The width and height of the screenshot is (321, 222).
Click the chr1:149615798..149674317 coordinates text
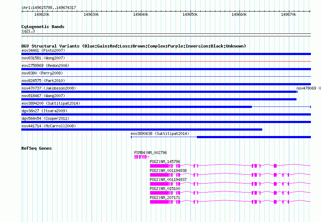[x=49, y=8]
